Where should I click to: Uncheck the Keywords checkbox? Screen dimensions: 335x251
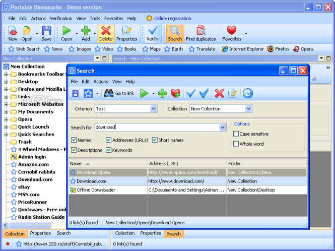(108, 150)
